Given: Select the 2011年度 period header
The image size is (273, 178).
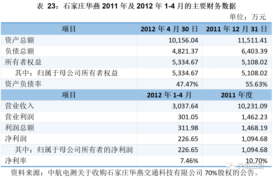Looking at the screenshot, I should point(237,95).
